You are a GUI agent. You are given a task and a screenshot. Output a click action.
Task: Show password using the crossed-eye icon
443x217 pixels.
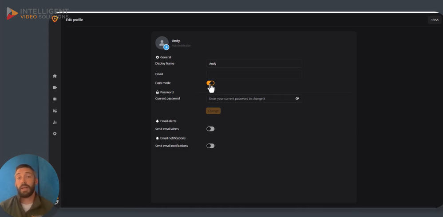pyautogui.click(x=297, y=99)
